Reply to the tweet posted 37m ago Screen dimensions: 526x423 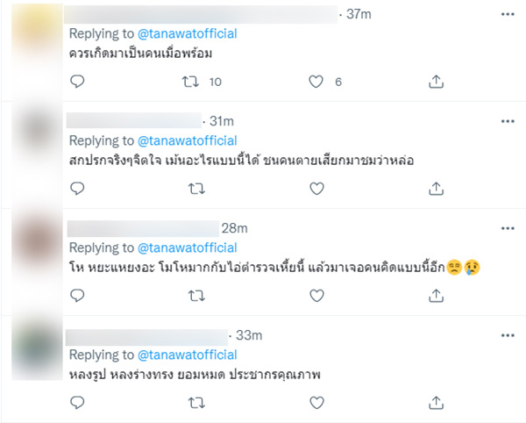click(x=77, y=82)
